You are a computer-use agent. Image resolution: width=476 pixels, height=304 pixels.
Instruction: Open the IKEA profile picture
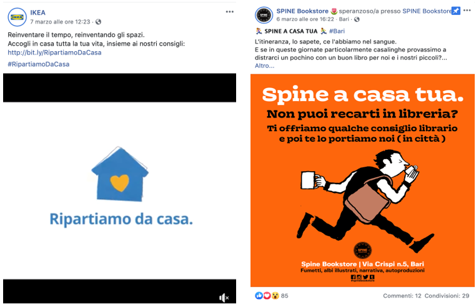[17, 17]
